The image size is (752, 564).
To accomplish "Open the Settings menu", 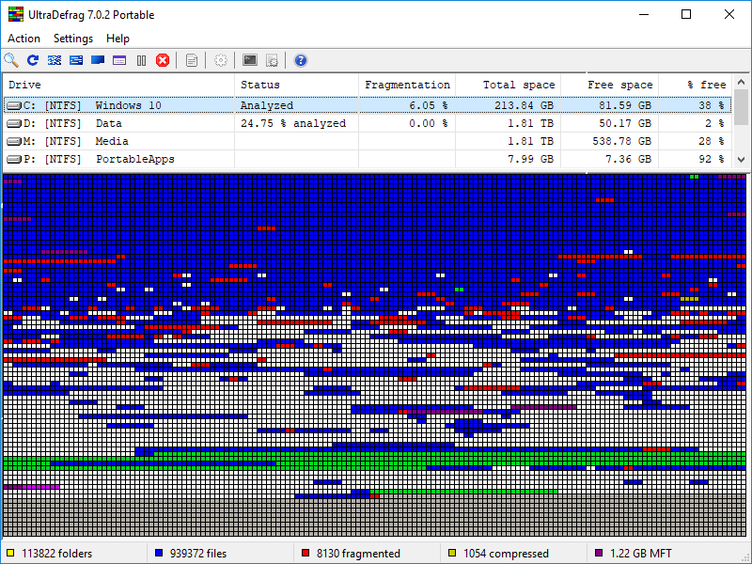I will click(73, 39).
